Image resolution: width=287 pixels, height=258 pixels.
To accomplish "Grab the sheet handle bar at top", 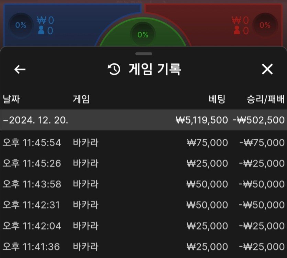I will [144, 54].
